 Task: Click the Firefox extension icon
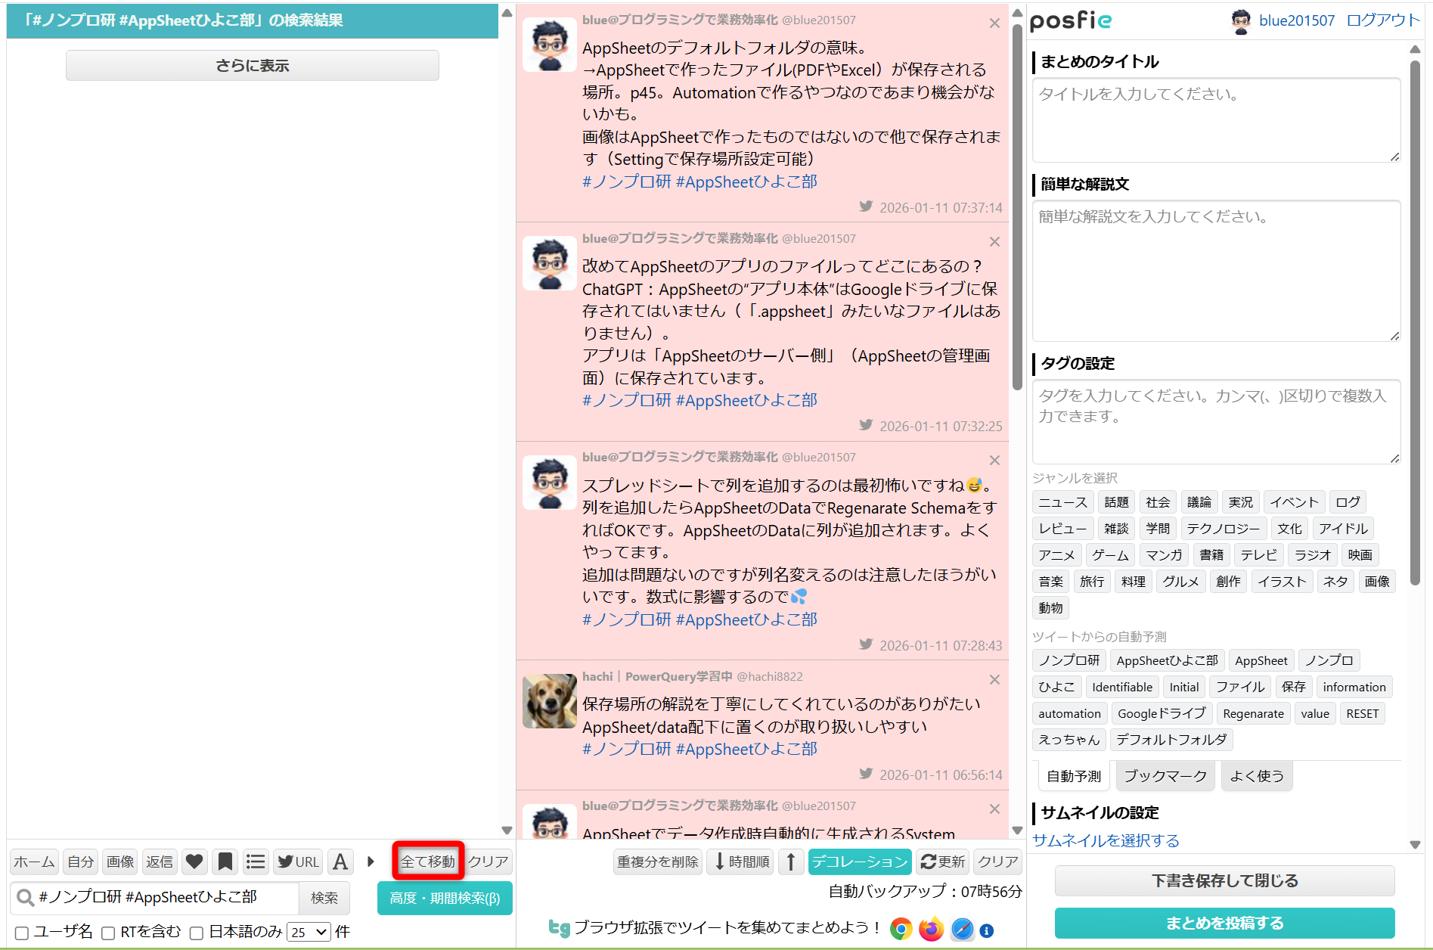coord(931,929)
